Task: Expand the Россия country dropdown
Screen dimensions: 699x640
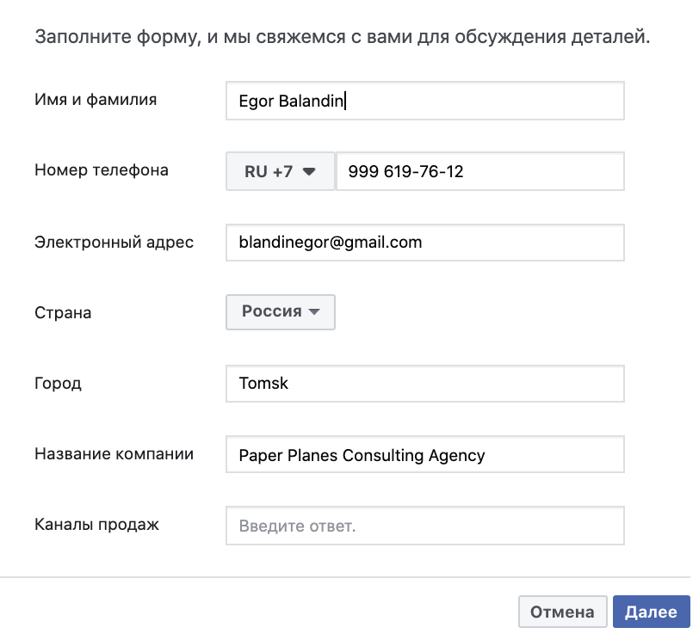Action: (280, 312)
